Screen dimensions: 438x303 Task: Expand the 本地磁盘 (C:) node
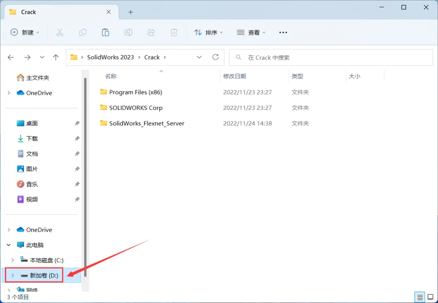pyautogui.click(x=13, y=260)
